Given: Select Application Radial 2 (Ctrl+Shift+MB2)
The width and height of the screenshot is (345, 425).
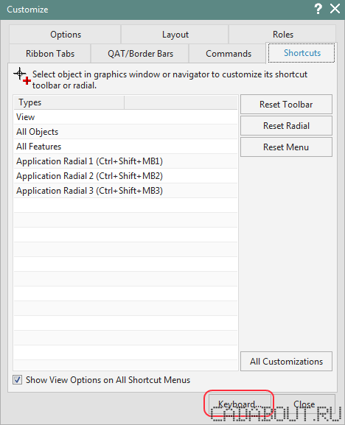Looking at the screenshot, I should (x=125, y=176).
